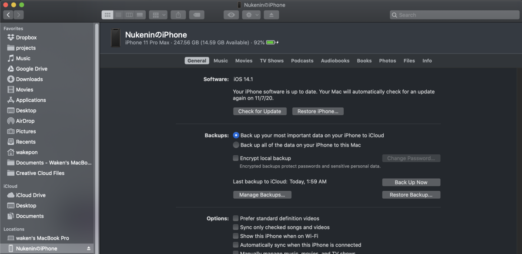Click the Manage Backups... button

tap(262, 195)
